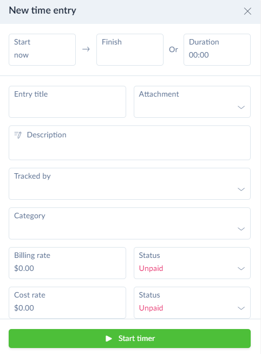
Task: Click the Attachment field label
Action: coord(159,94)
